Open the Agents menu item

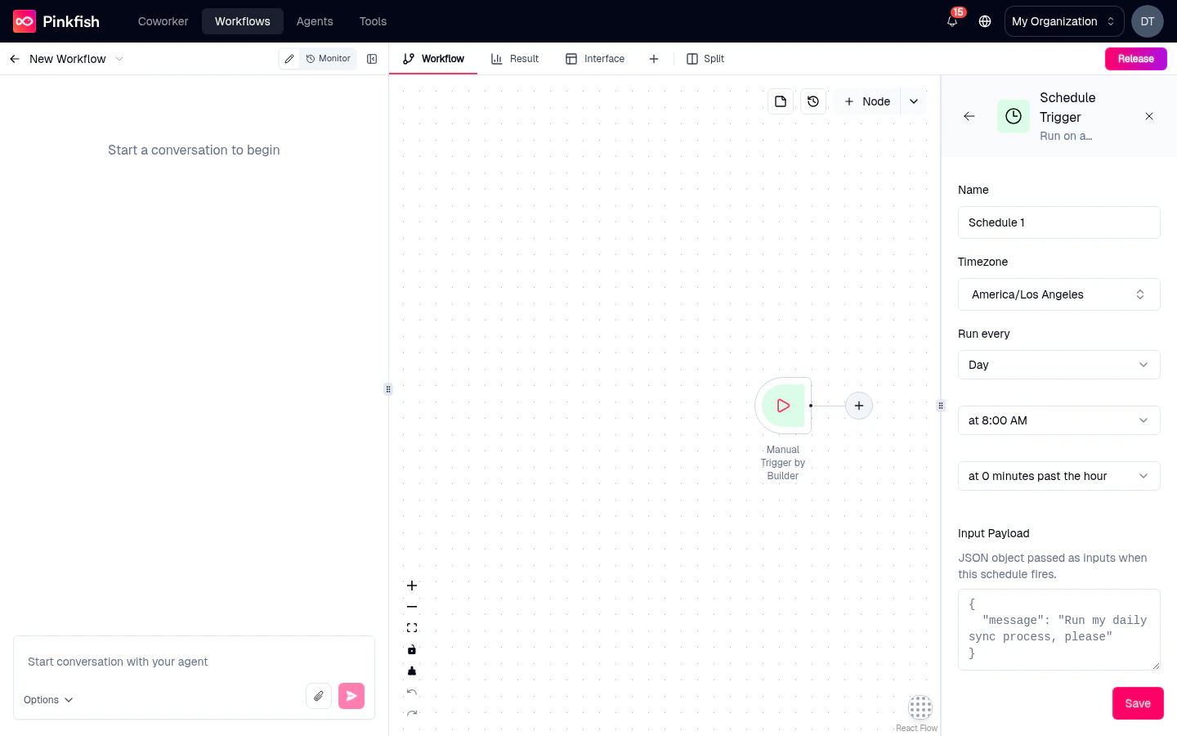(315, 21)
